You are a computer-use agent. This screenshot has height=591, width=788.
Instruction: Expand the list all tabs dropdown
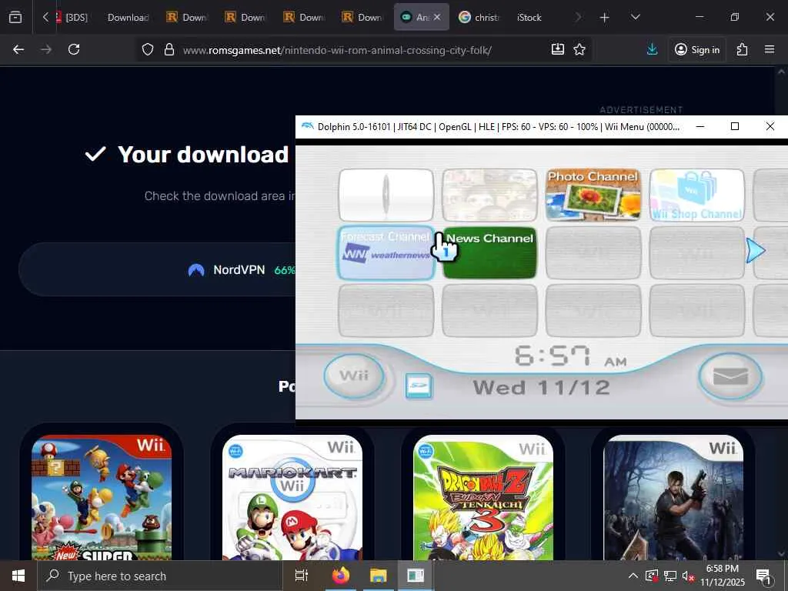pyautogui.click(x=635, y=18)
